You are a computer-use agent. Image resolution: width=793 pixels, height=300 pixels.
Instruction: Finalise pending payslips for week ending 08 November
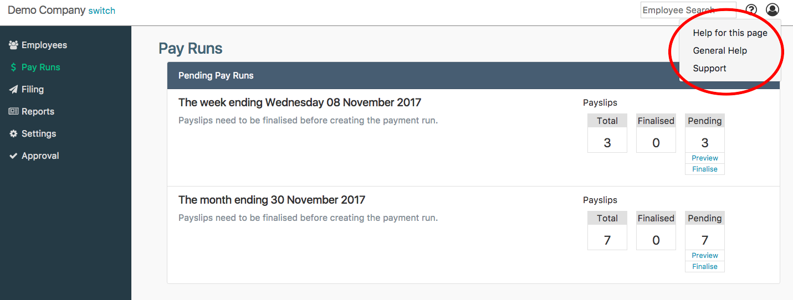point(705,169)
